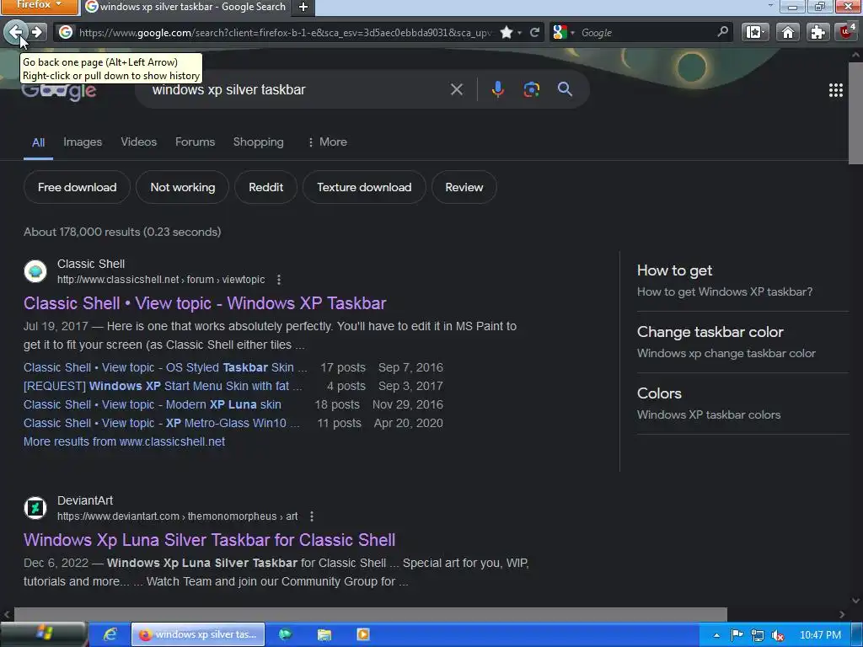Image resolution: width=863 pixels, height=647 pixels.
Task: Open Modern XP Luna skin link
Action: [x=153, y=404]
